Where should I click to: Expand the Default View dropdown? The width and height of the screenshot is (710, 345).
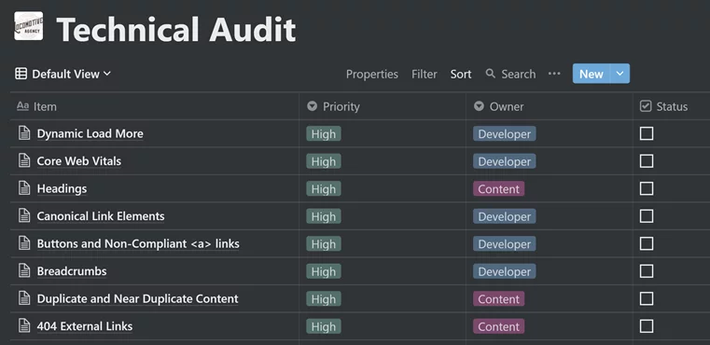[x=71, y=74]
